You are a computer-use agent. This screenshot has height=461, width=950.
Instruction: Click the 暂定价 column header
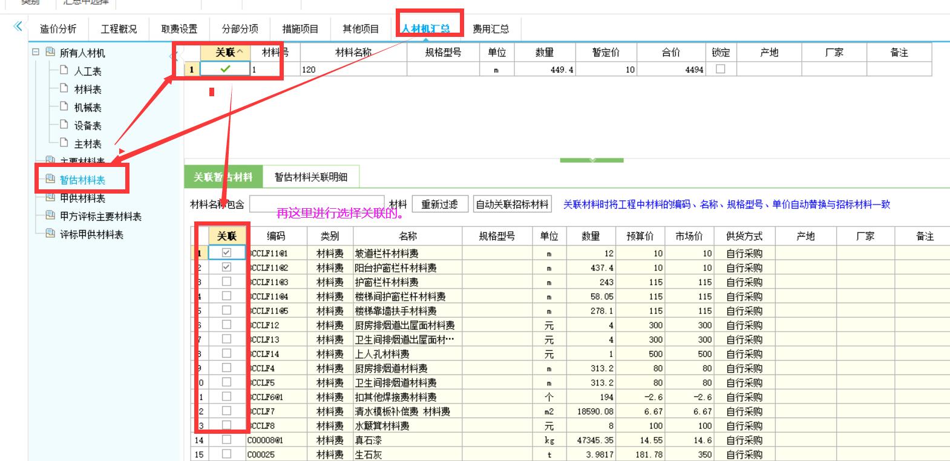pos(606,53)
